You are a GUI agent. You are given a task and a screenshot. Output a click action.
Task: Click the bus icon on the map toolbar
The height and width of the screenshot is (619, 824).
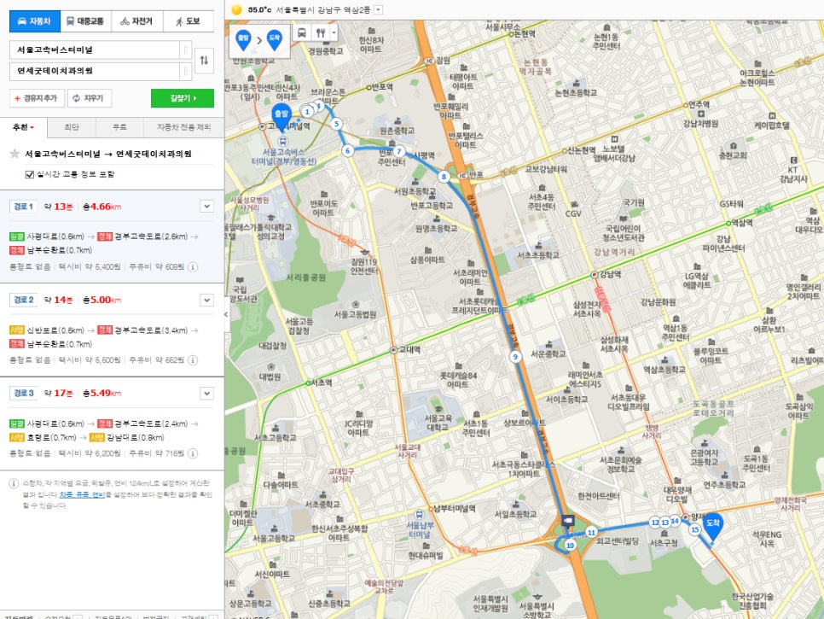301,32
